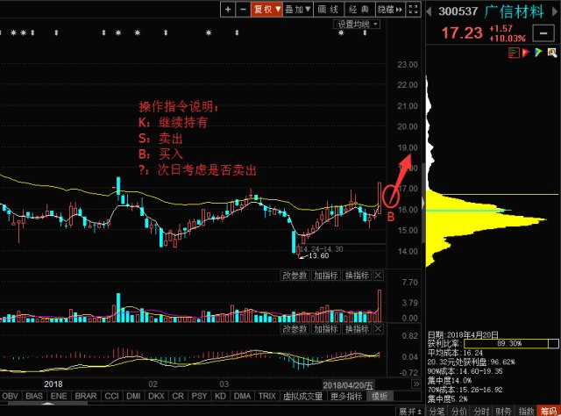Image resolution: width=561 pixels, height=416 pixels.
Task: Open the 筹码 tab at bottom right
Action: click(x=549, y=411)
